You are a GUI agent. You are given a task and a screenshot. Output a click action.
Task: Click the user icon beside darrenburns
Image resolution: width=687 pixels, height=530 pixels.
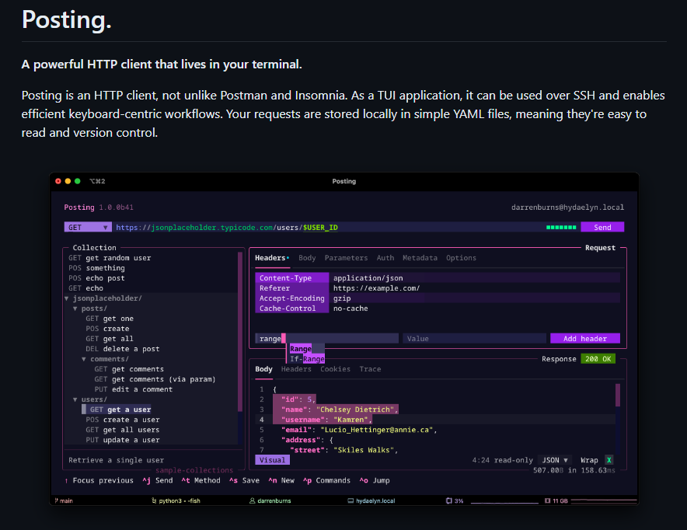[x=253, y=500]
